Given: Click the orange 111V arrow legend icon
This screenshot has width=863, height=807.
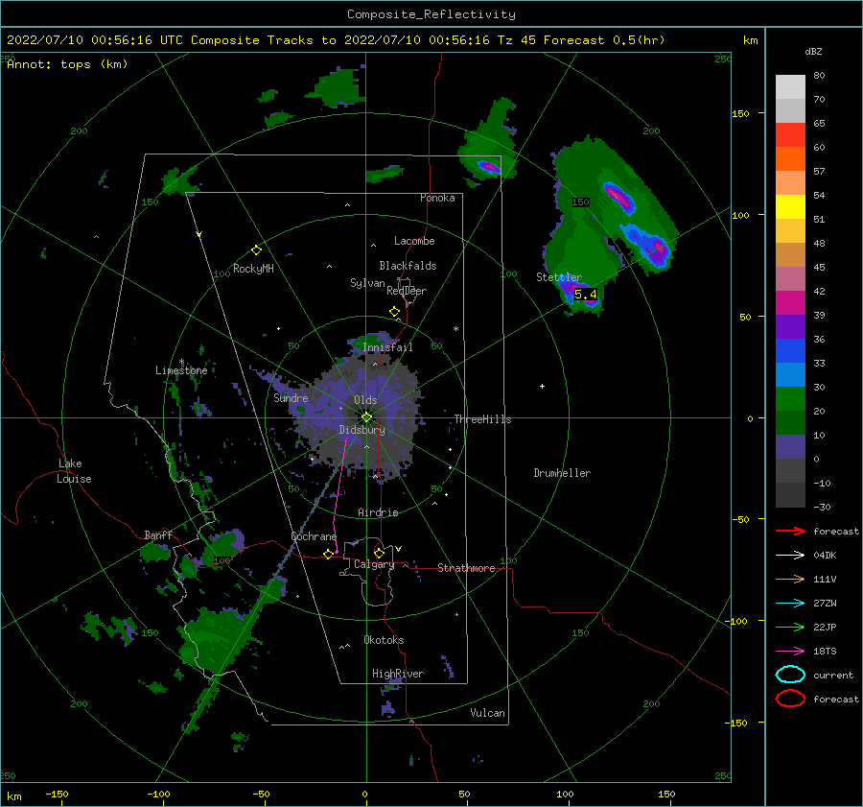Looking at the screenshot, I should coord(790,579).
